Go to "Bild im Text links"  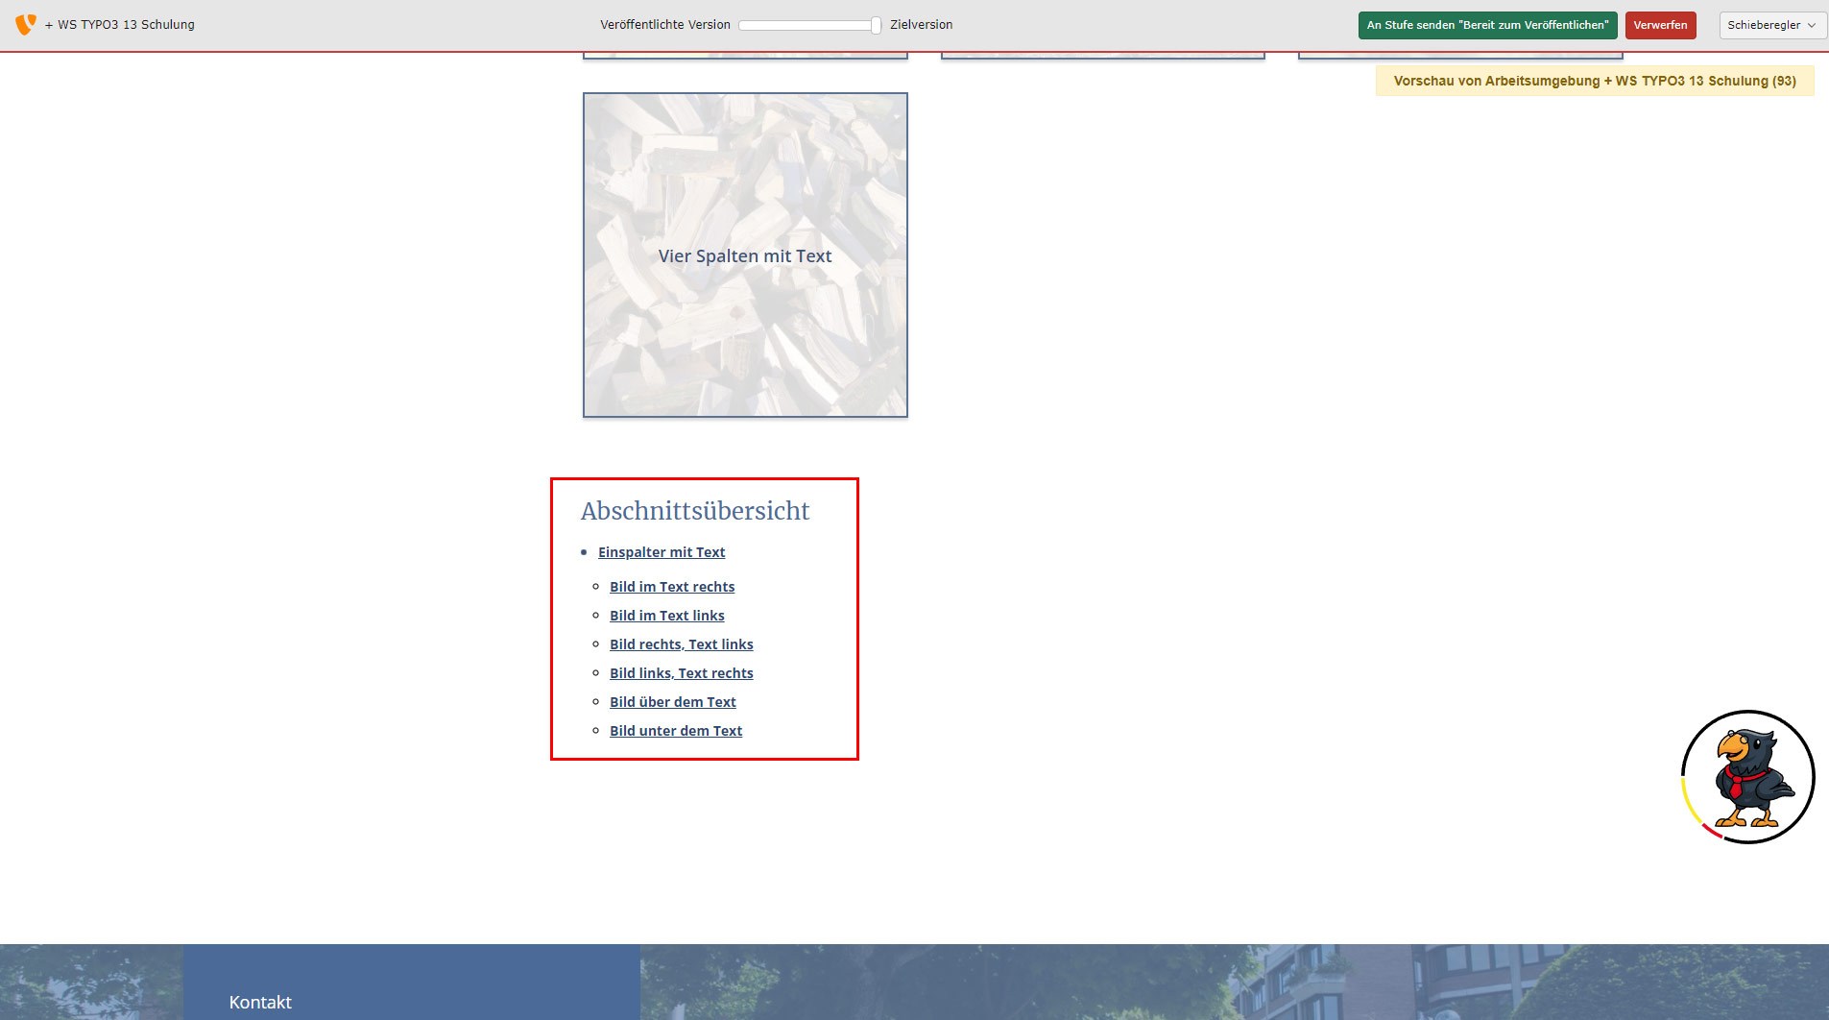(x=666, y=616)
